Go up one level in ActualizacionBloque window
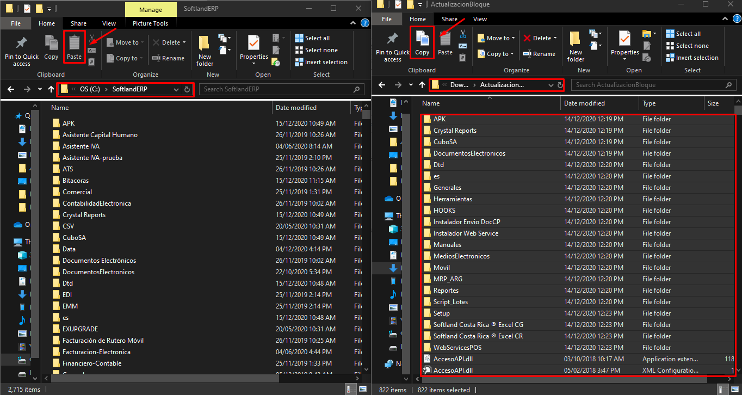This screenshot has height=395, width=742. (x=422, y=85)
